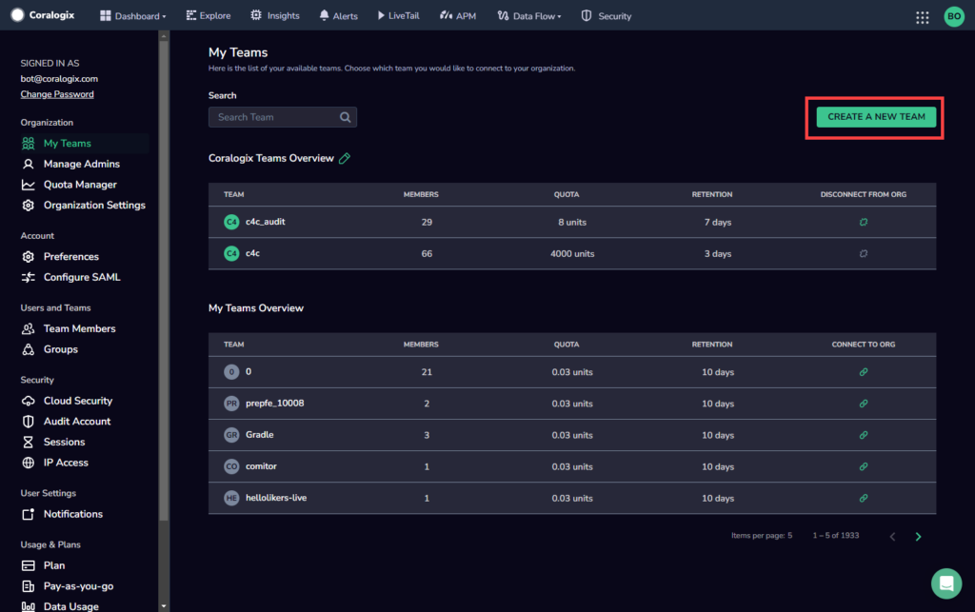Click the bot@coralogix.com account email
This screenshot has width=975, height=612.
coord(59,79)
